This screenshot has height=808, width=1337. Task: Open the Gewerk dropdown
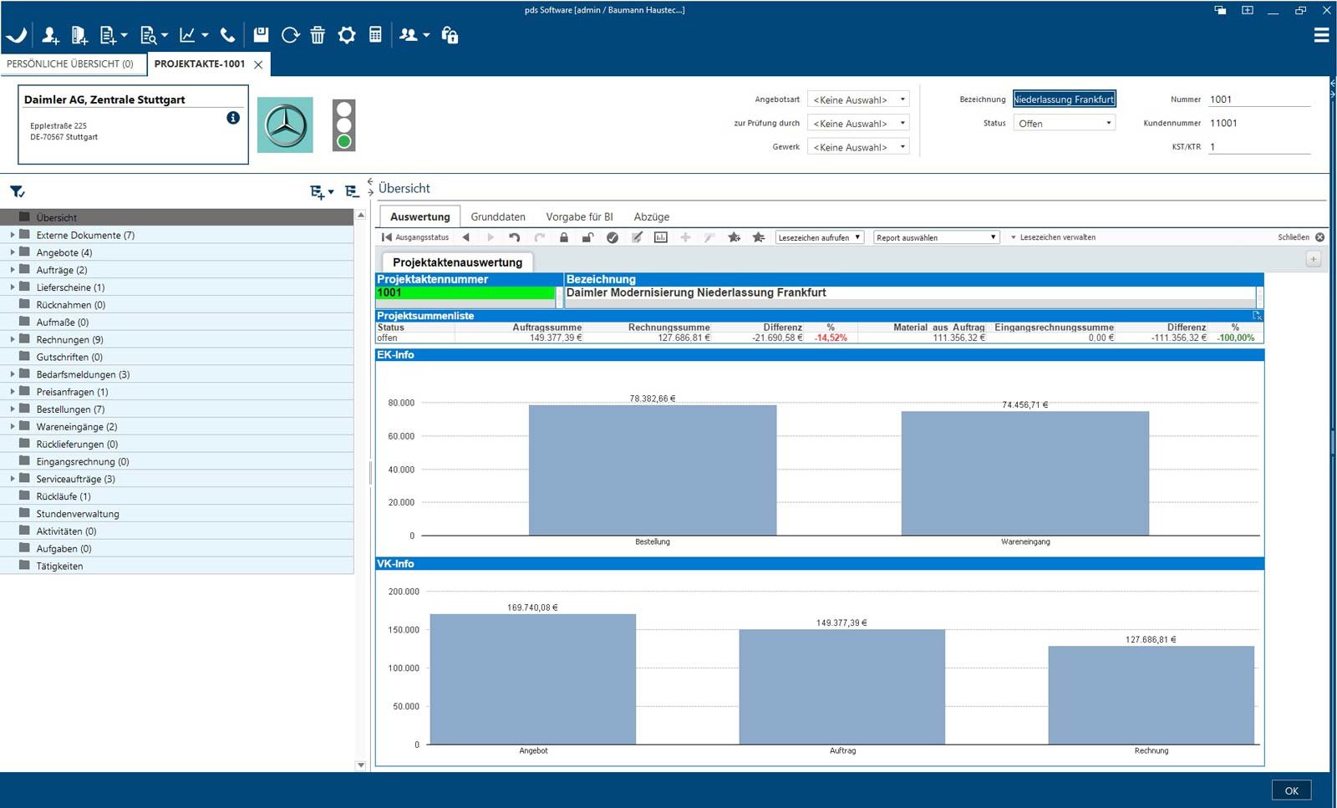(x=858, y=147)
